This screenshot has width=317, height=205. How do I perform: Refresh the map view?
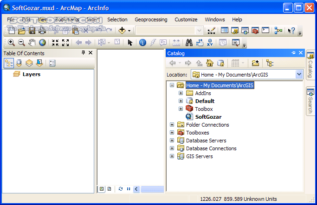(121, 189)
